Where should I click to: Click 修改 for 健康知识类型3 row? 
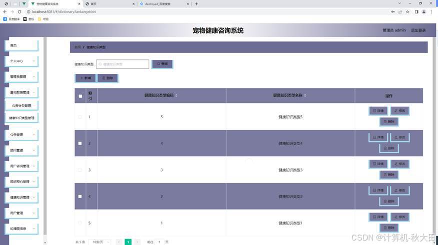[x=399, y=164]
